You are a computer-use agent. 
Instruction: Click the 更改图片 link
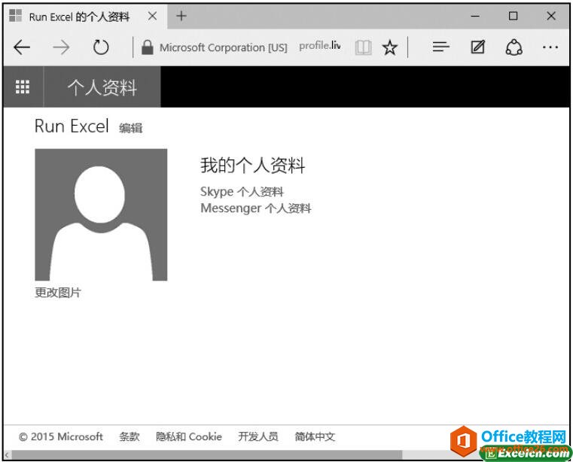pos(58,292)
